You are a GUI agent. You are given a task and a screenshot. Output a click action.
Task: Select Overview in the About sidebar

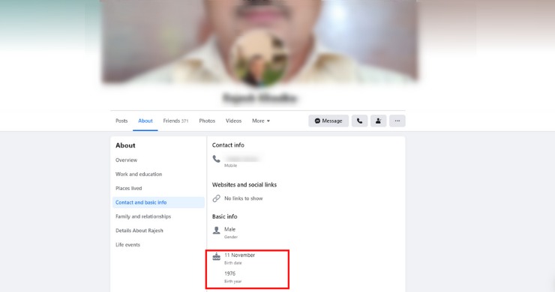click(126, 160)
